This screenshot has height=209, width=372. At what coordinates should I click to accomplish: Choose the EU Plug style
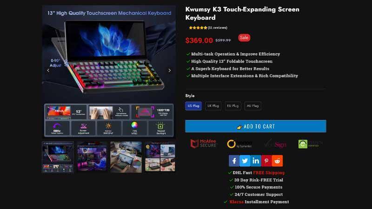coord(233,106)
